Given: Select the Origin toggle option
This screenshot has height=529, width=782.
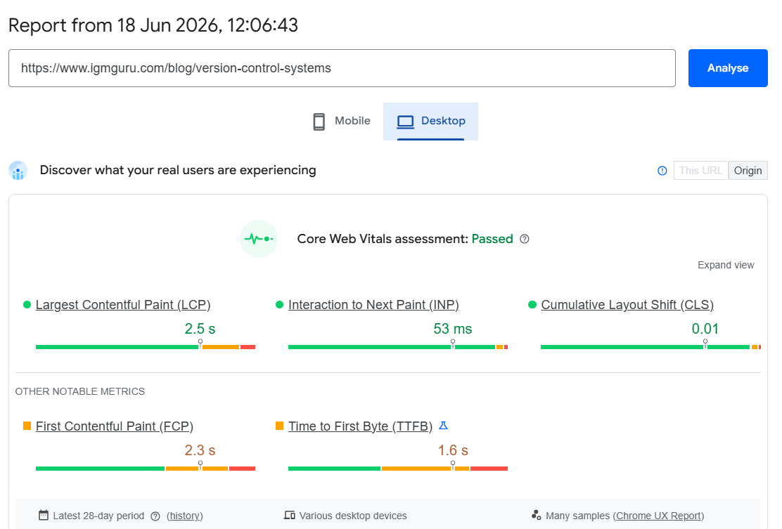Looking at the screenshot, I should 748,171.
